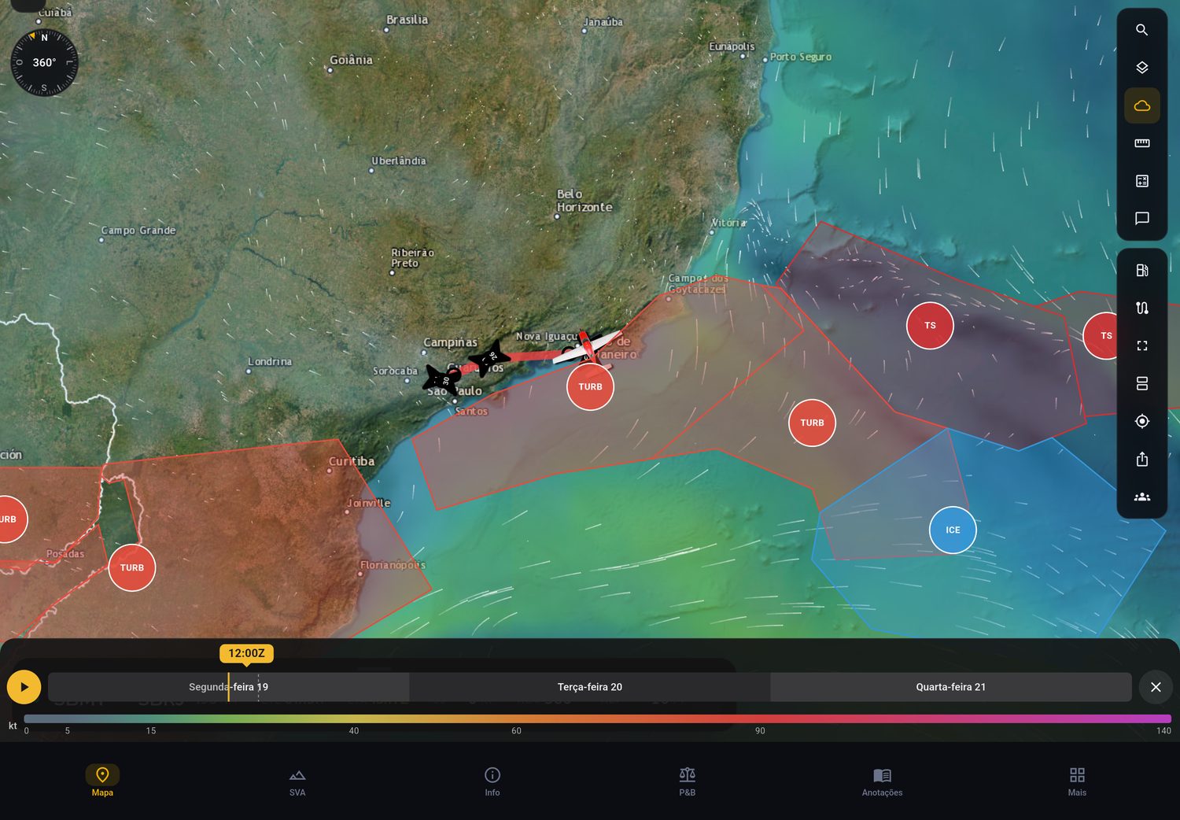
Task: Toggle the weather cloud overlay
Action: coord(1142,105)
